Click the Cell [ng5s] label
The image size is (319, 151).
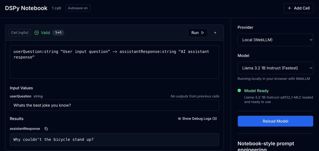[20, 33]
